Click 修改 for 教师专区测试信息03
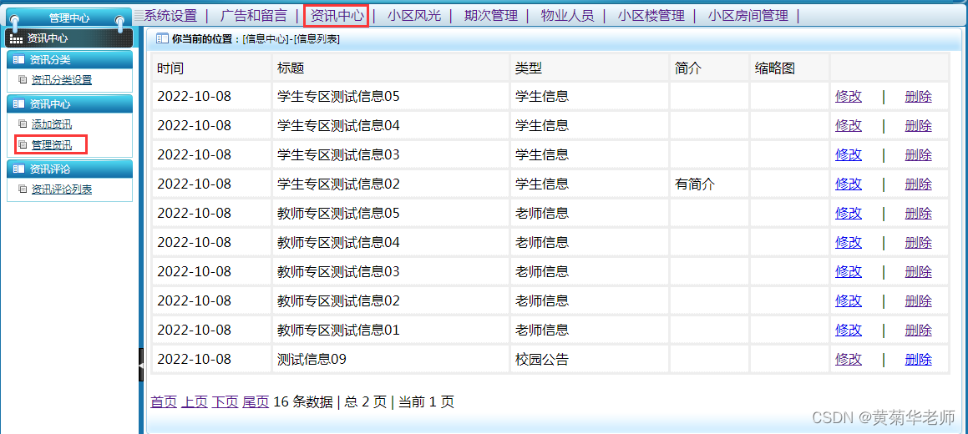Viewport: 968px width, 434px height. pyautogui.click(x=849, y=271)
